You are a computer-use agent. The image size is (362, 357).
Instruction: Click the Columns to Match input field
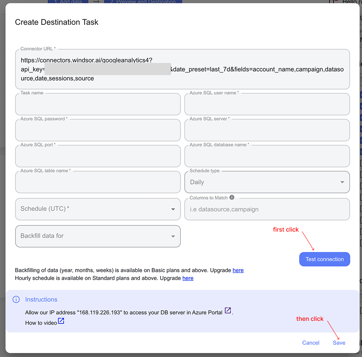pos(267,209)
